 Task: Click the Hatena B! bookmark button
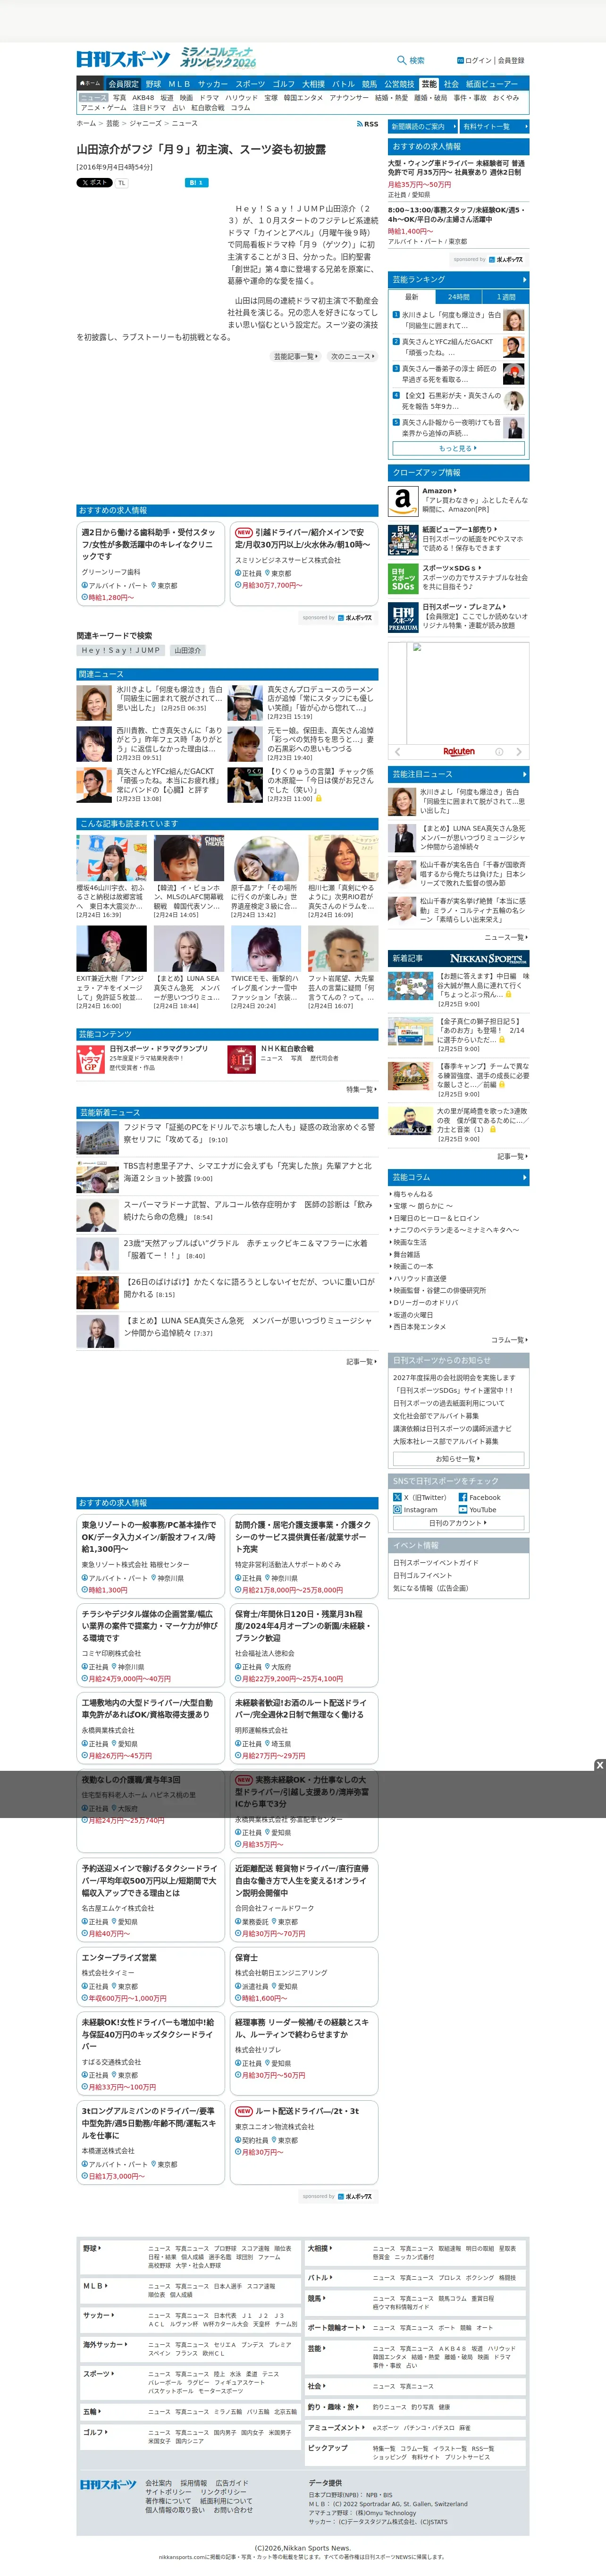point(196,183)
